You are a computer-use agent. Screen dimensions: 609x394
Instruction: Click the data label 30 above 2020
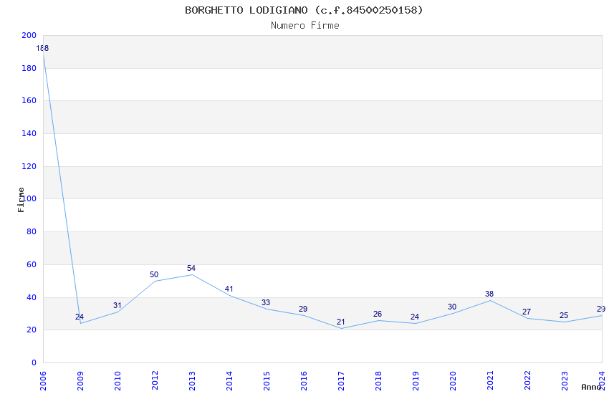pyautogui.click(x=452, y=307)
